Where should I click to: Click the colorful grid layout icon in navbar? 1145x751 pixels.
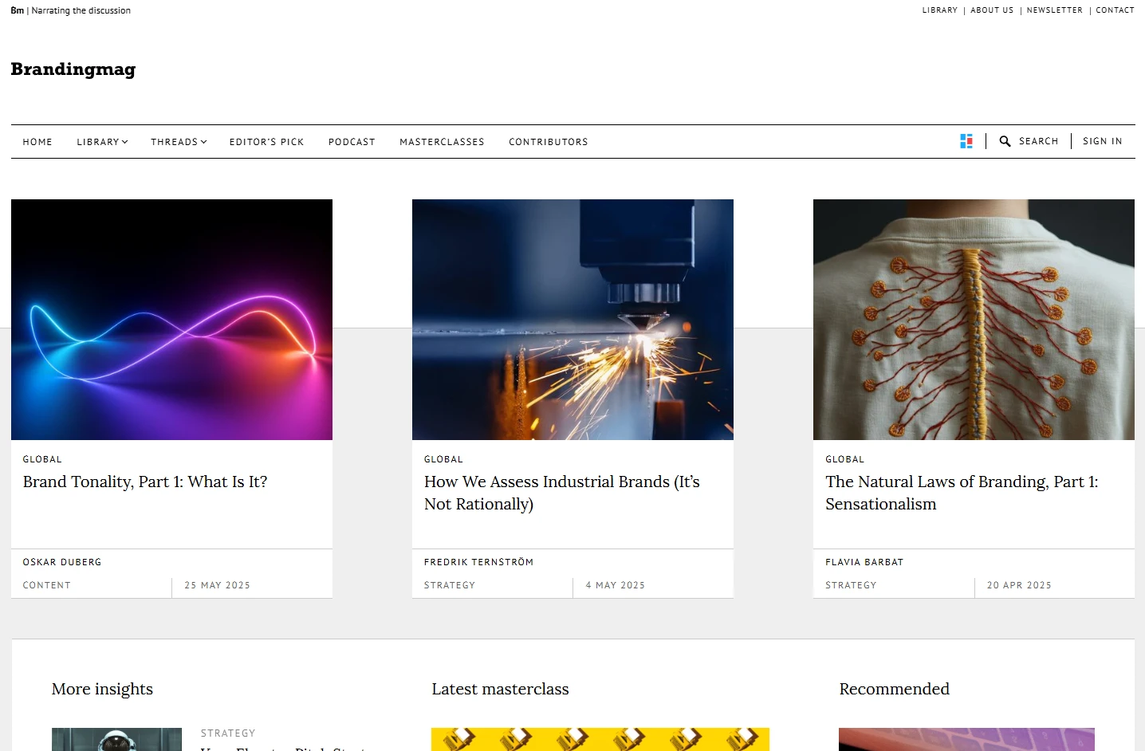(966, 140)
